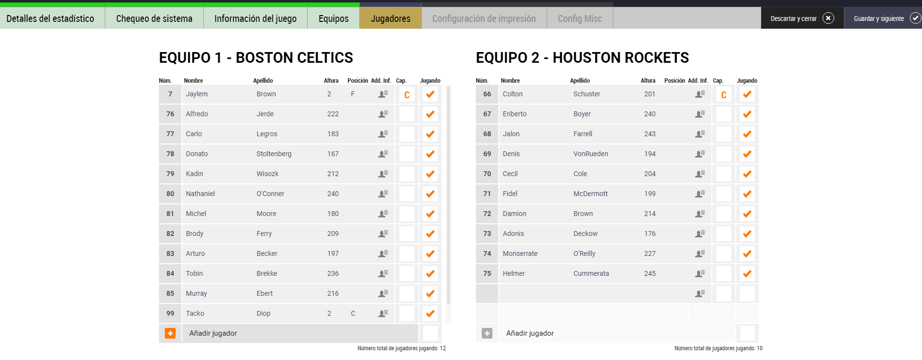
Task: Open Configuración de impresión tab
Action: pos(484,18)
